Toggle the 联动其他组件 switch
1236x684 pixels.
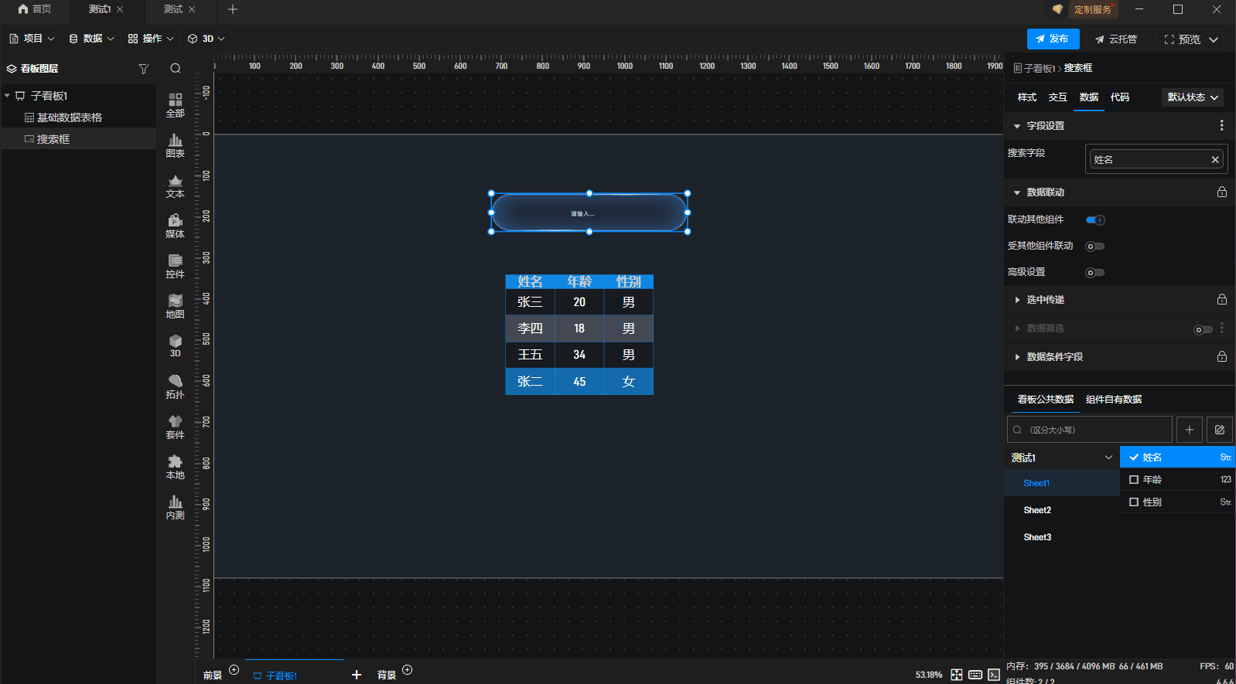[1095, 220]
